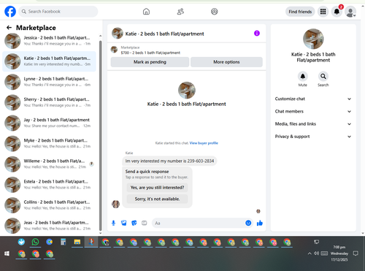Send a thumbs-up like
The image size is (365, 271).
[x=260, y=223]
